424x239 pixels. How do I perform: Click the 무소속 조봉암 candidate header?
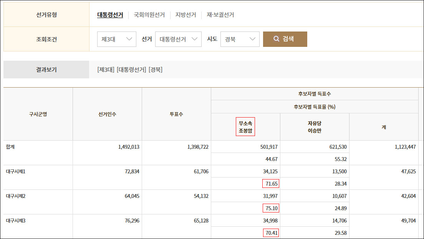point(245,126)
